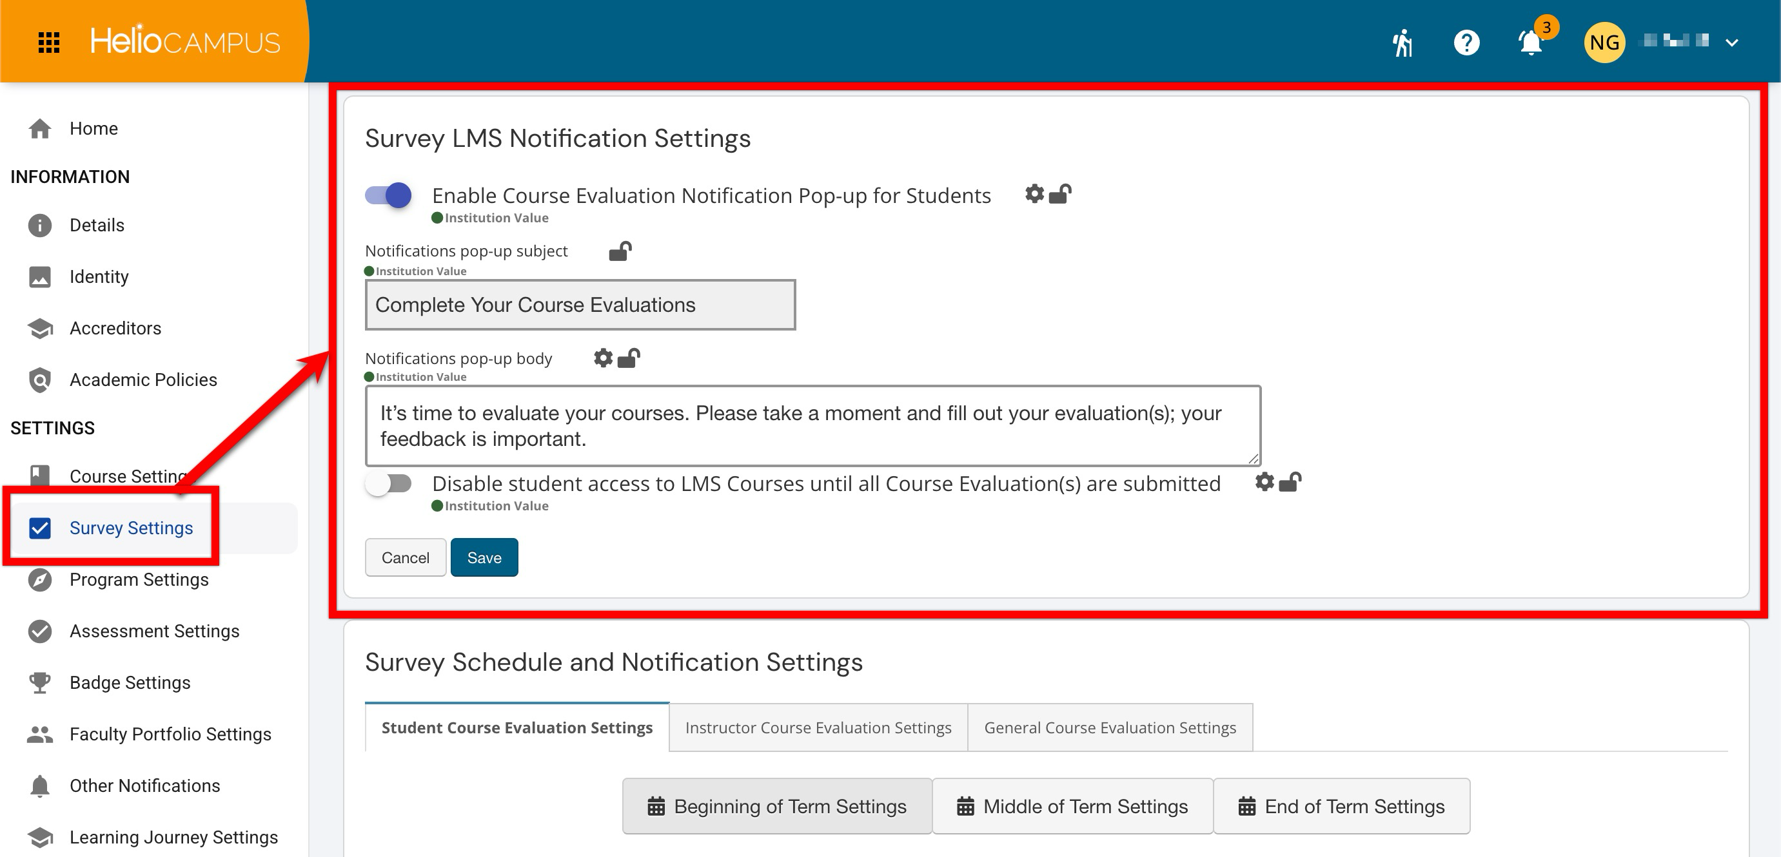Click lock icon beside Enable Course Evaluation Notification
The image size is (1781, 857).
(1060, 193)
